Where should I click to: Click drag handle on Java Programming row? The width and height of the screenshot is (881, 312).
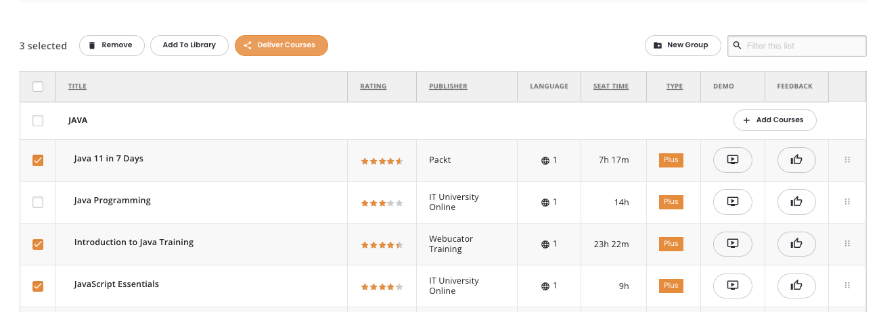(x=847, y=201)
